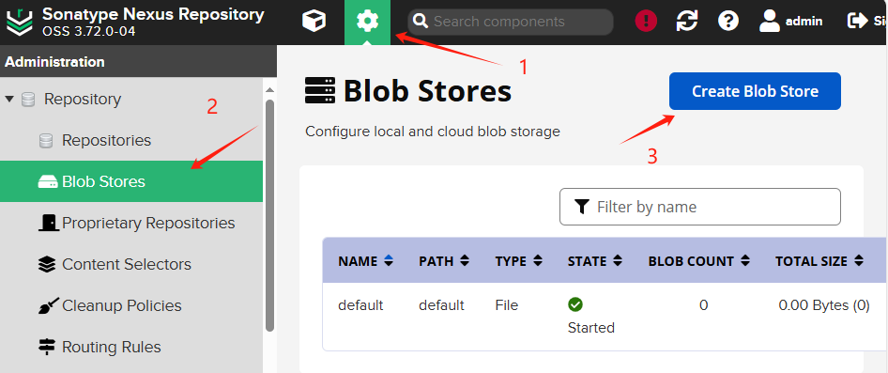Click the default path cell
The width and height of the screenshot is (888, 373).
pyautogui.click(x=442, y=305)
